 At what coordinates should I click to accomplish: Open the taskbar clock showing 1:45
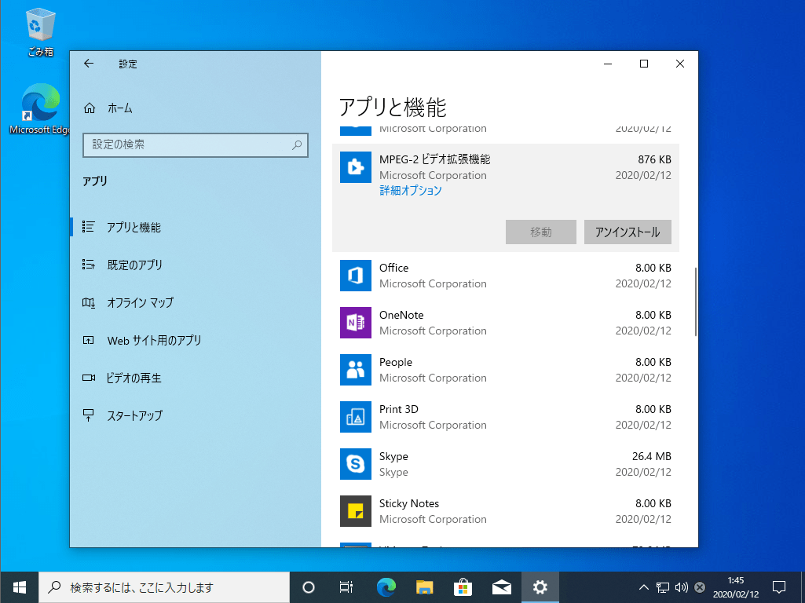point(736,587)
